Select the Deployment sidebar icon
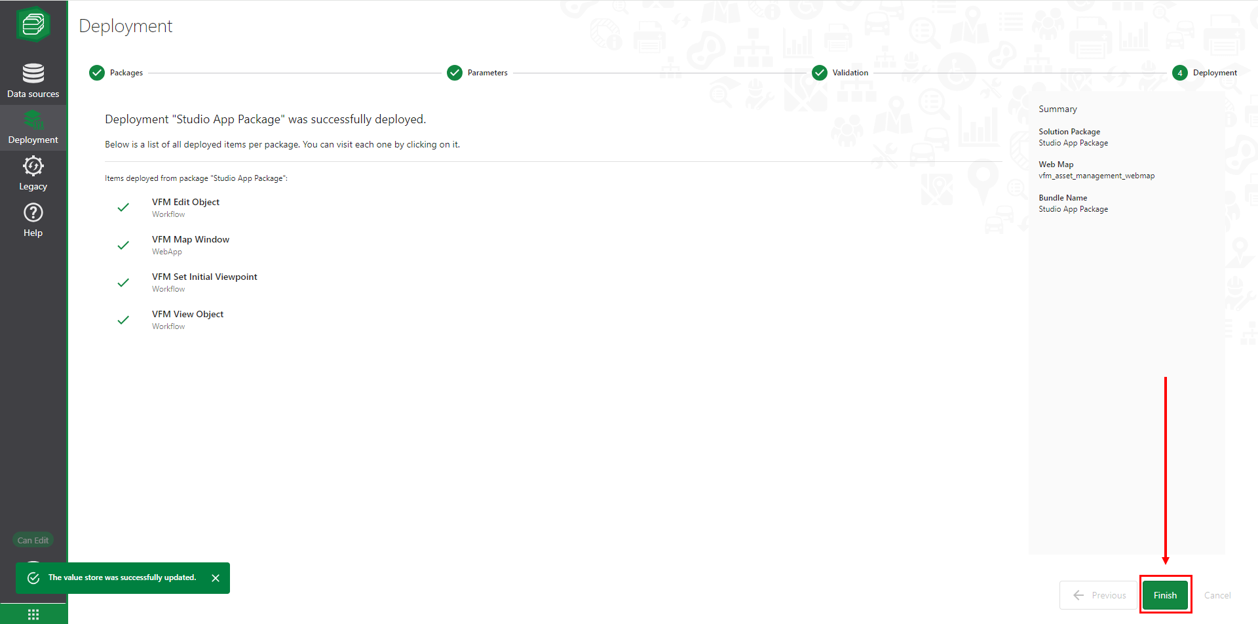 click(x=33, y=127)
